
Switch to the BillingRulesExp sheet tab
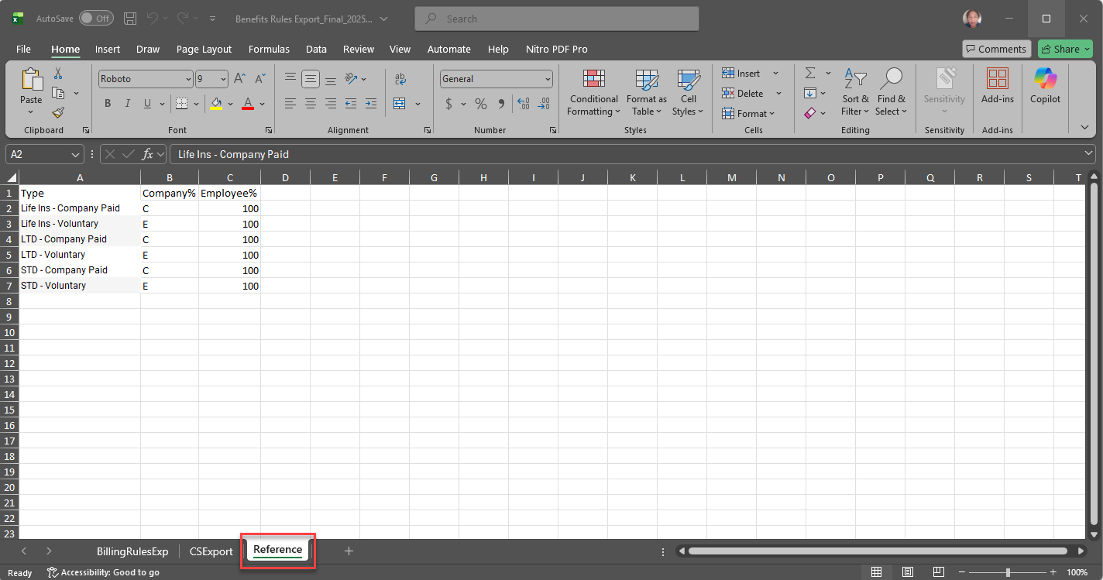(x=132, y=551)
